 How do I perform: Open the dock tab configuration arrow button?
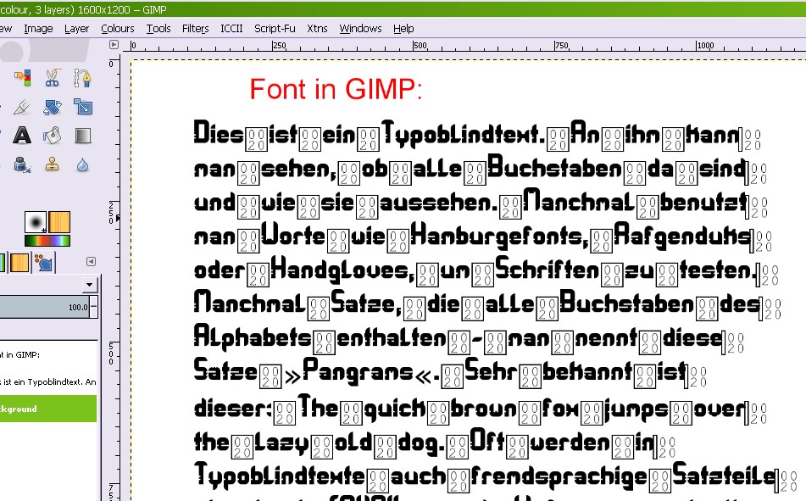91,261
